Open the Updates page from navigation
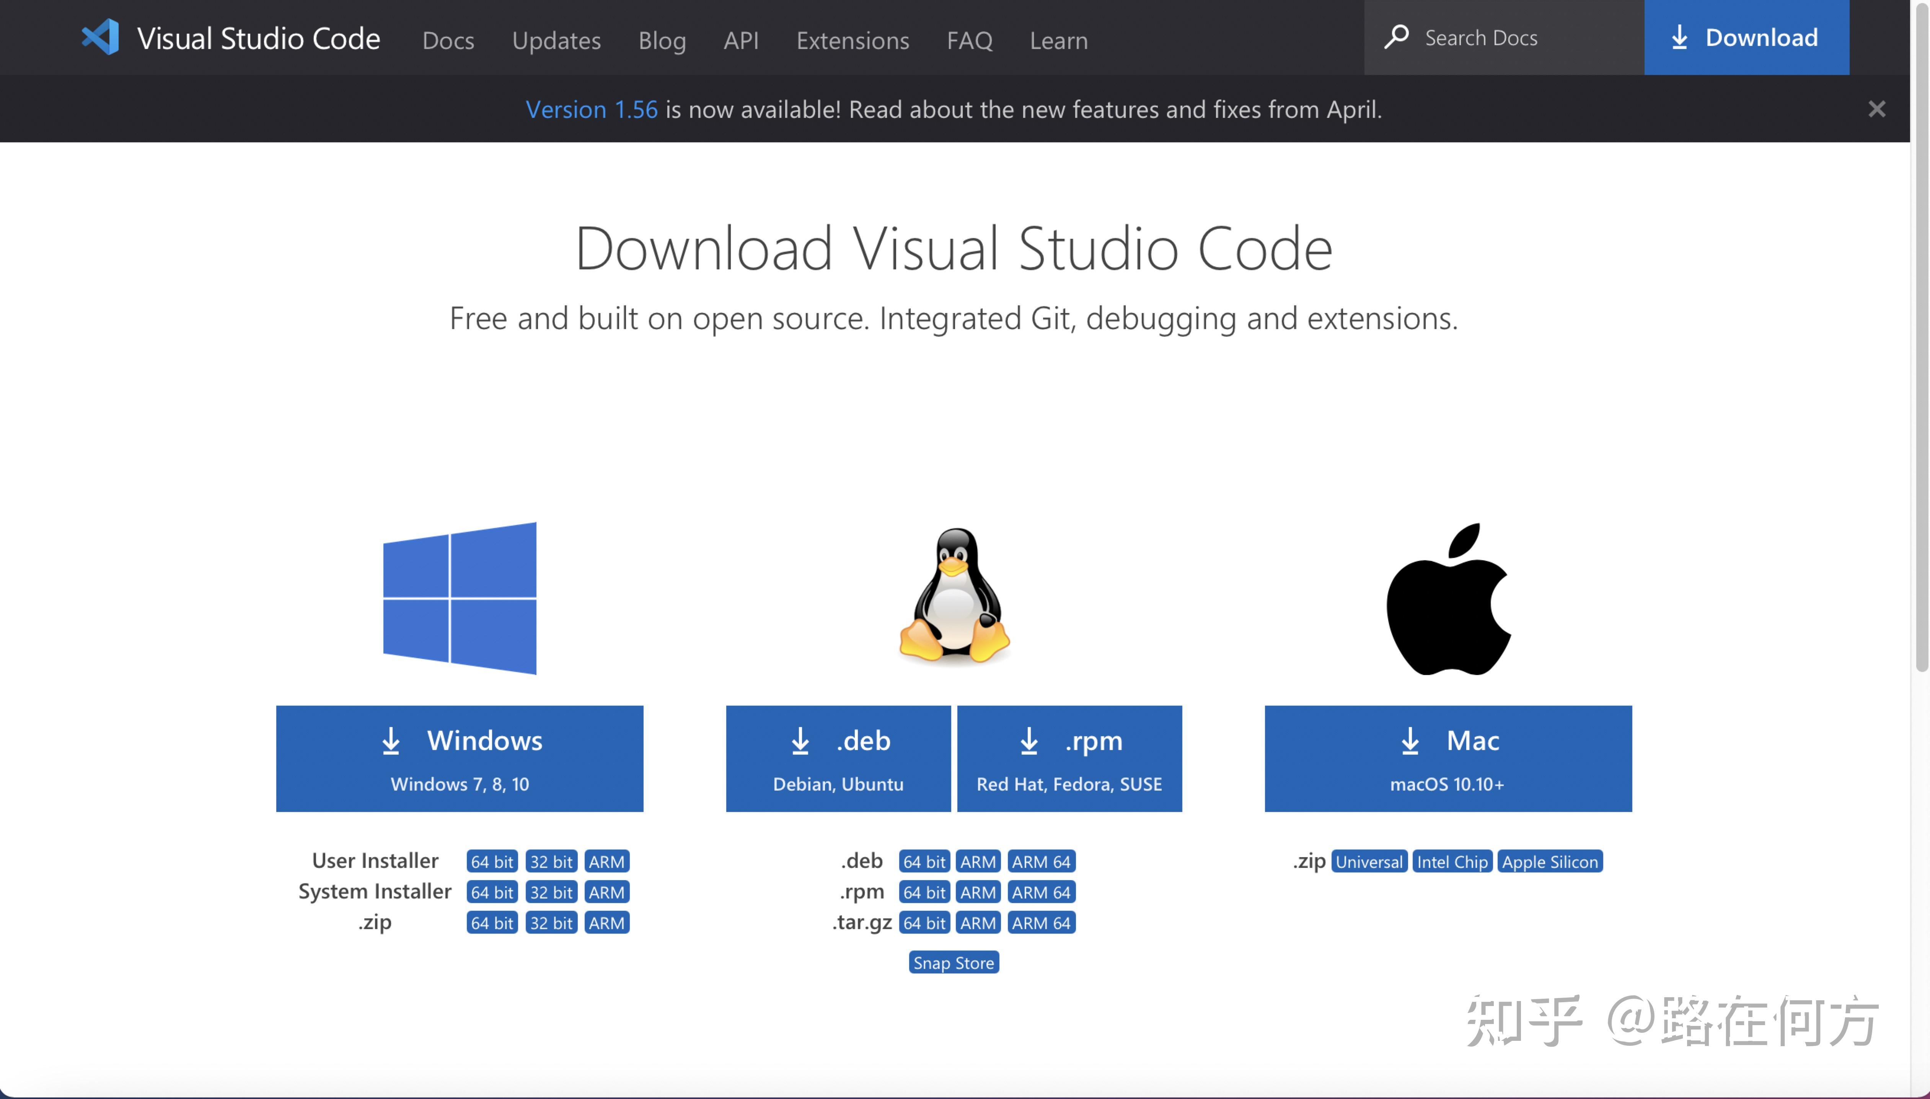Viewport: 1930px width, 1099px height. click(556, 40)
